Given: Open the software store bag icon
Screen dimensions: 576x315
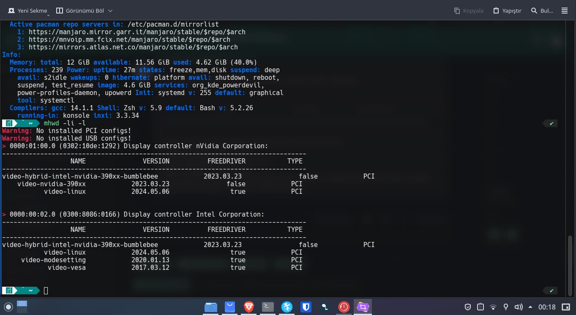Looking at the screenshot, I should point(229,307).
